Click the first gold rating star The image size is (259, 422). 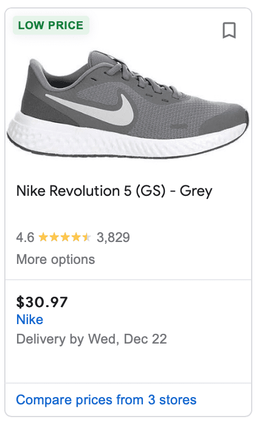[44, 237]
